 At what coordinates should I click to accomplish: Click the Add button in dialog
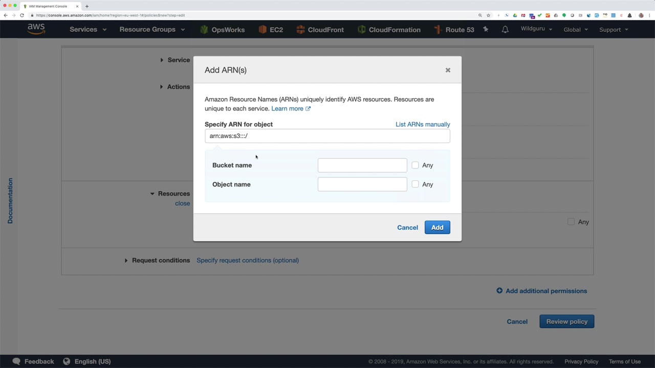click(x=437, y=227)
